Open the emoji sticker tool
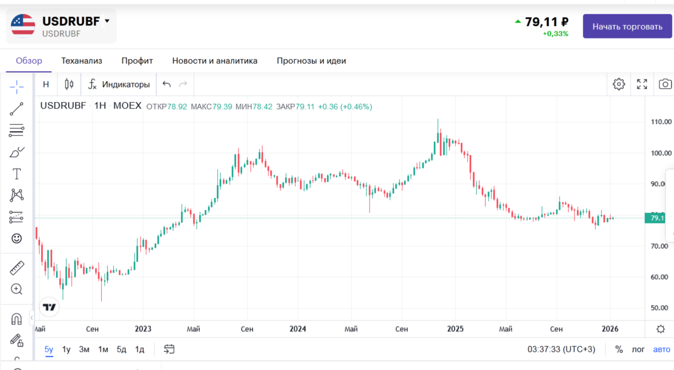The width and height of the screenshot is (674, 370). [17, 238]
